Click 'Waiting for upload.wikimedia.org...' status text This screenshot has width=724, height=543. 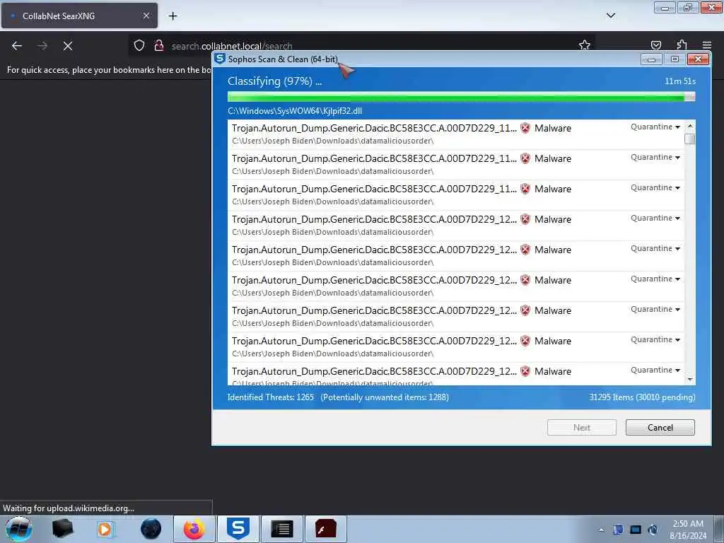tap(69, 508)
